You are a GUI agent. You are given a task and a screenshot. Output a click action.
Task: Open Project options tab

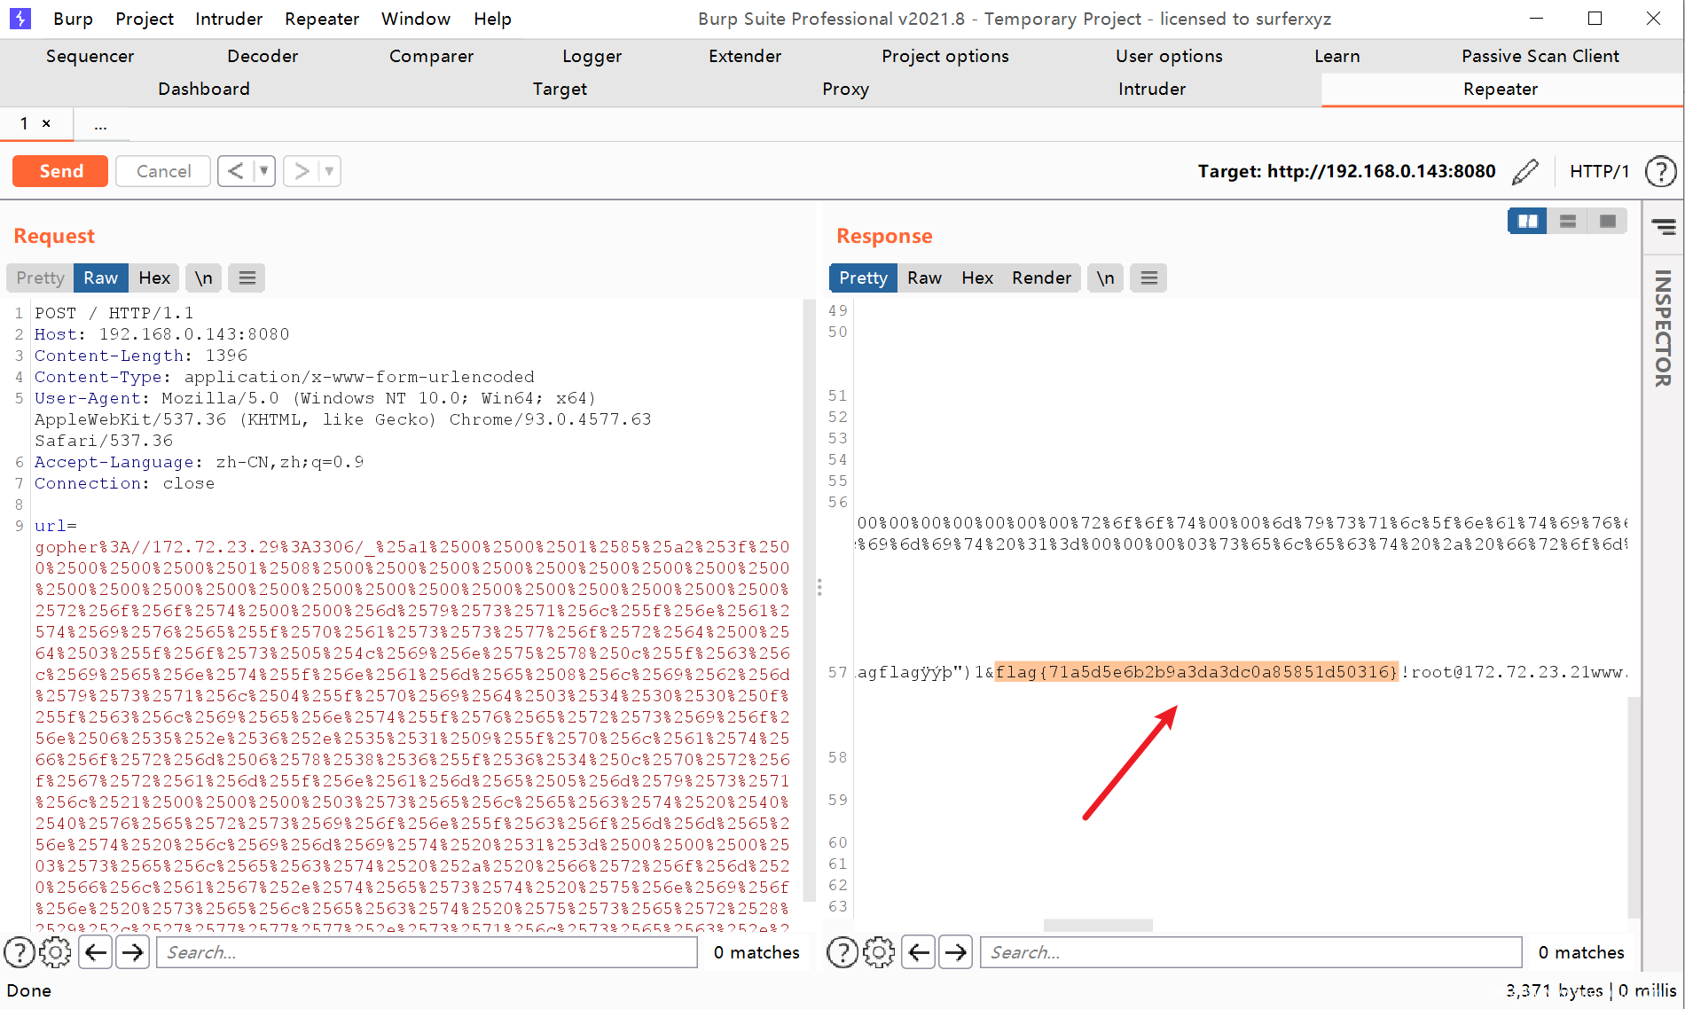point(944,56)
